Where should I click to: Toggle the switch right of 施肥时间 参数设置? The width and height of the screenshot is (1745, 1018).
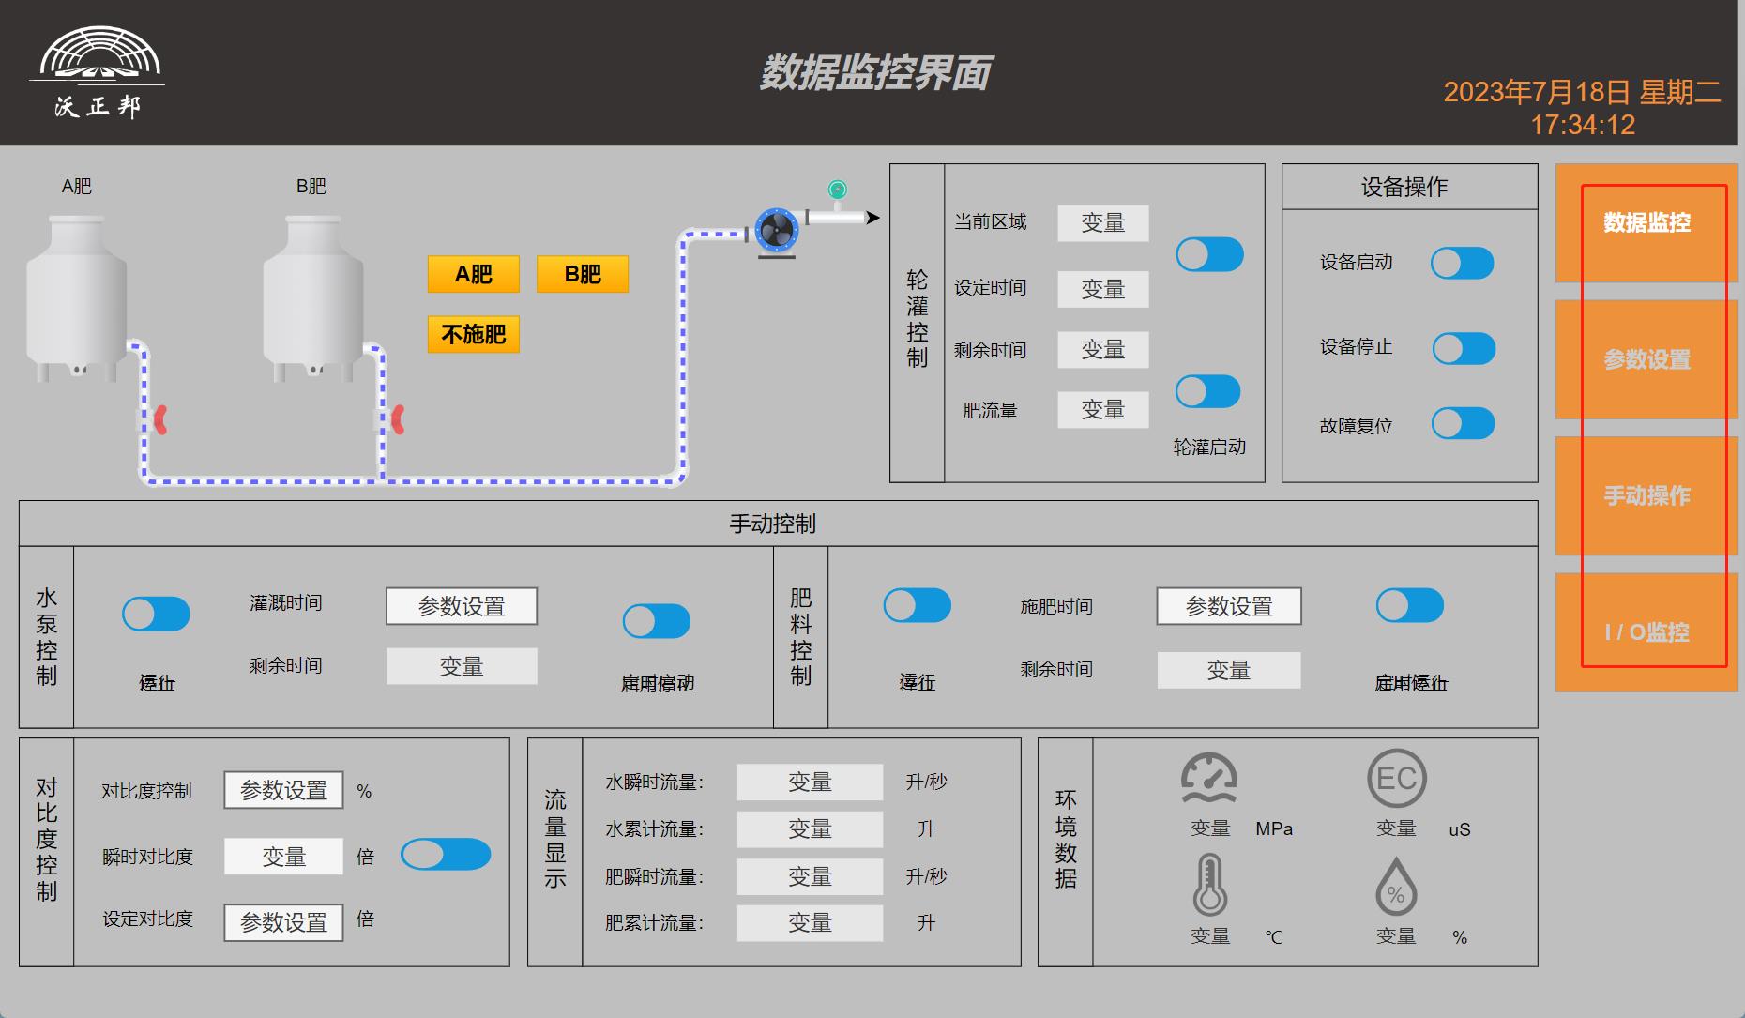(1410, 605)
